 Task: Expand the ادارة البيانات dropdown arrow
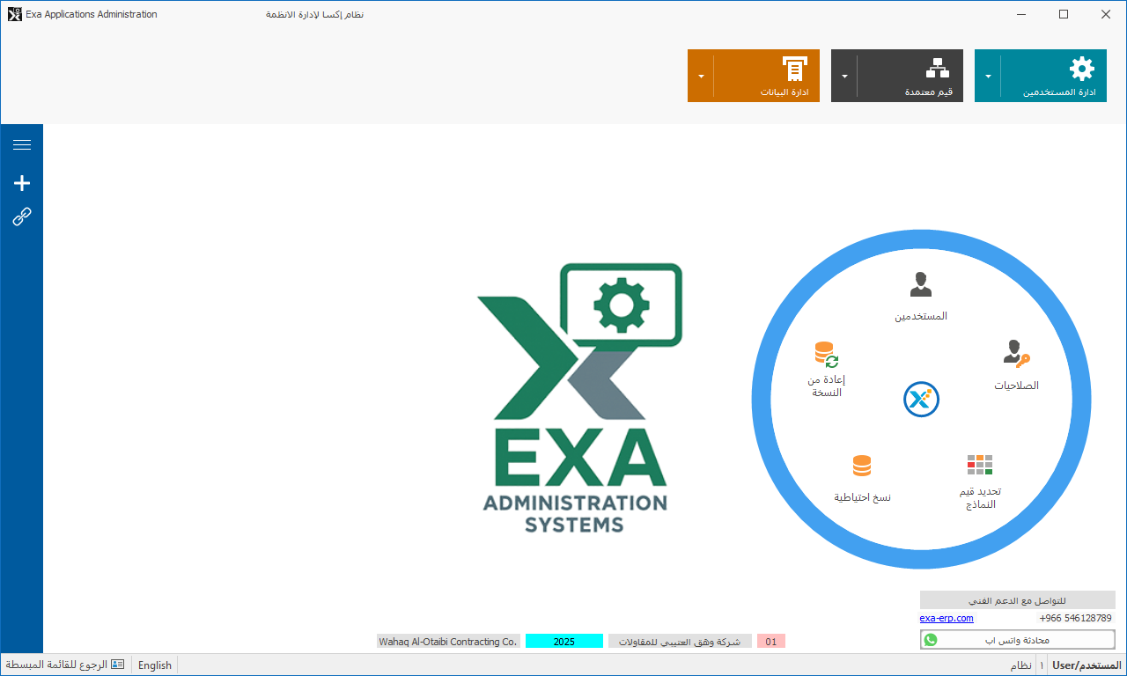[701, 76]
